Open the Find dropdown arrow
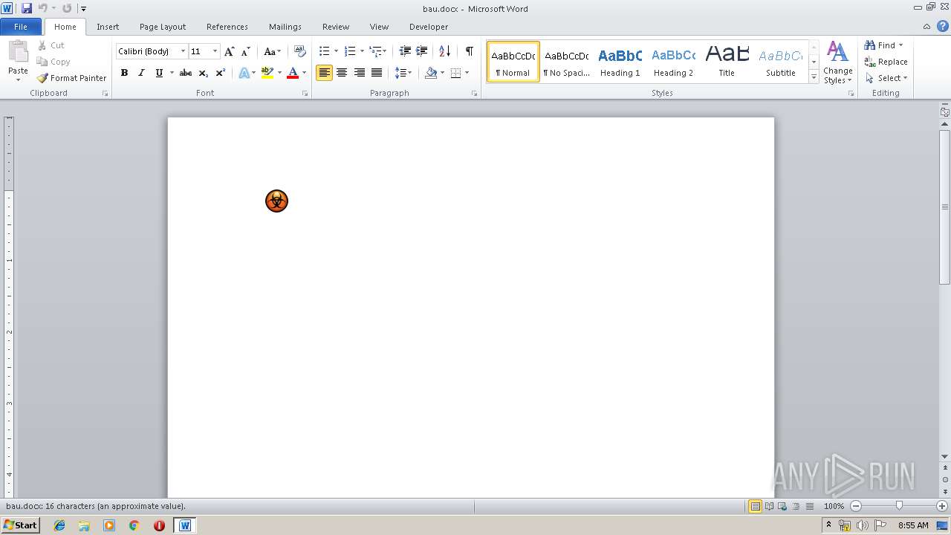 tap(901, 45)
